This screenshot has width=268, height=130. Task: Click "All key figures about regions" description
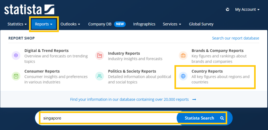(x=221, y=79)
